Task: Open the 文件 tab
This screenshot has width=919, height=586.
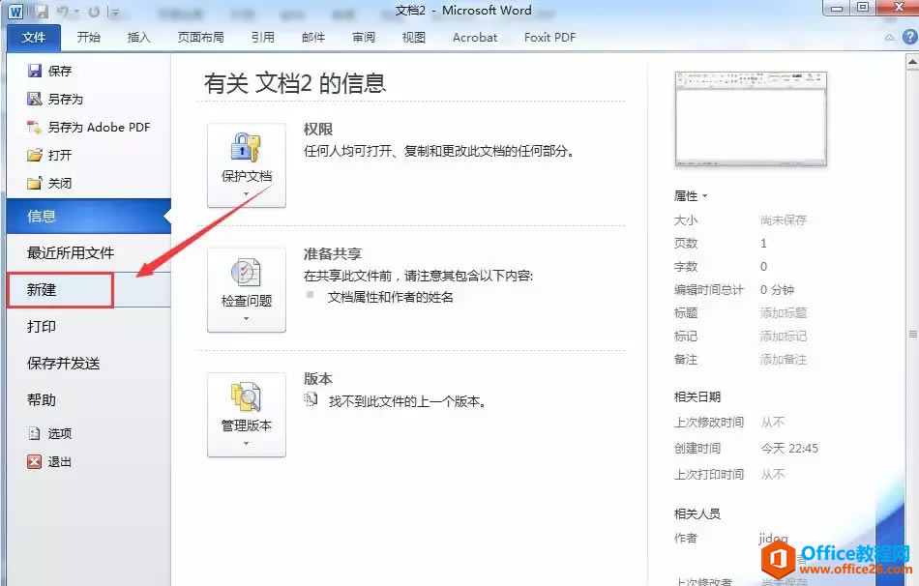Action: pyautogui.click(x=34, y=38)
